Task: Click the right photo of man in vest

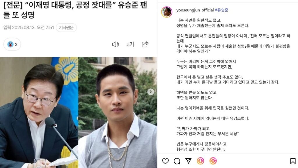Action: pos(118,112)
